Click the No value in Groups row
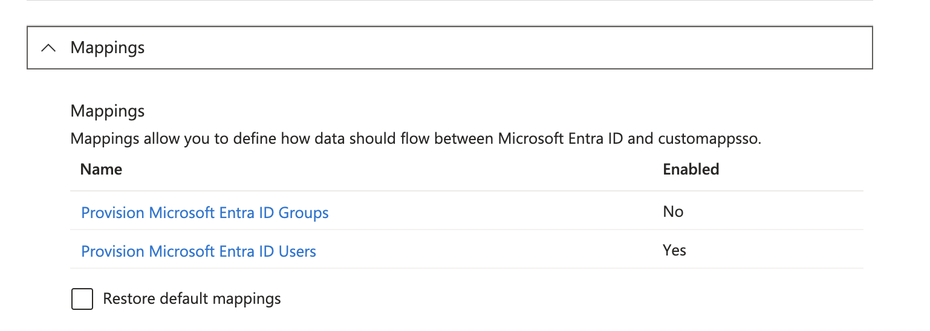Viewport: 930px width, 331px height. click(673, 212)
